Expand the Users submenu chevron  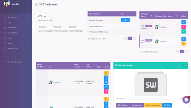pyautogui.click(x=28, y=43)
